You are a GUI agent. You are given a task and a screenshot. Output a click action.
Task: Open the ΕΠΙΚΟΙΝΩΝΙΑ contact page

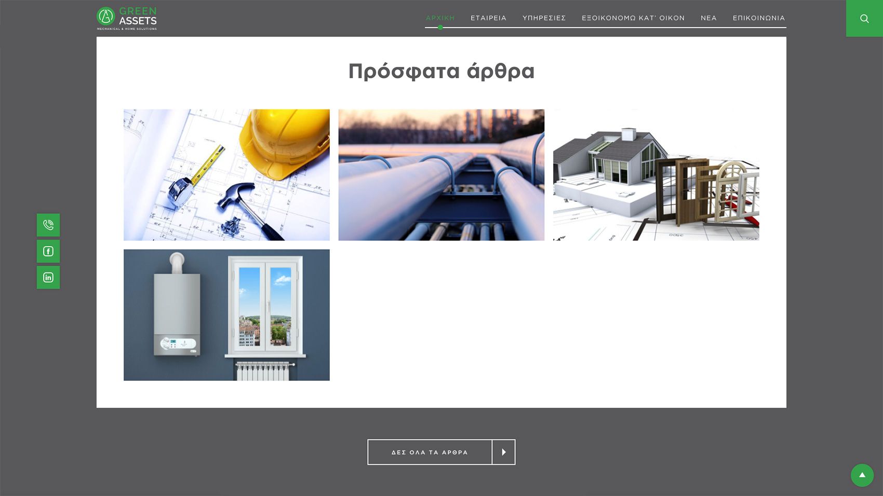click(758, 18)
